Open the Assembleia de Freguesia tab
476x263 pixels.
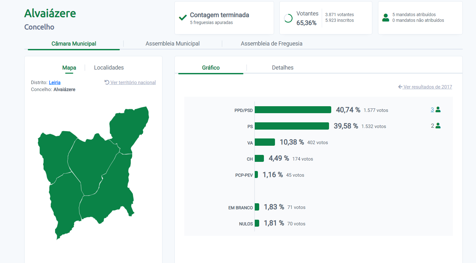tap(272, 44)
